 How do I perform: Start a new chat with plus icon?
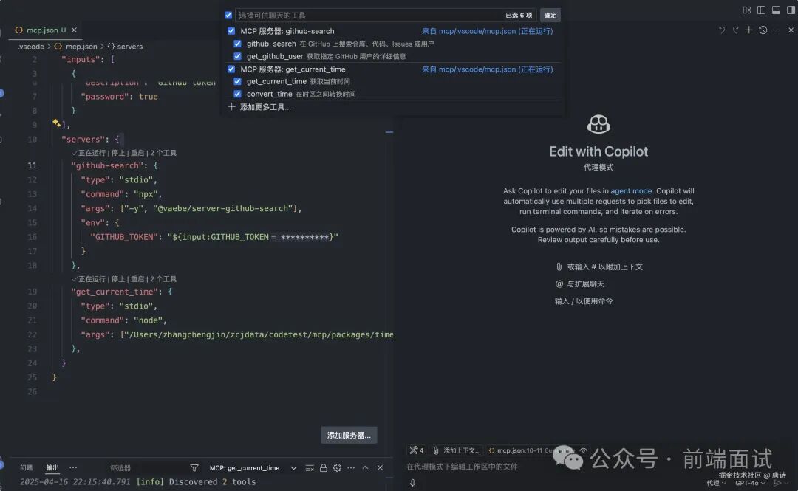click(748, 30)
